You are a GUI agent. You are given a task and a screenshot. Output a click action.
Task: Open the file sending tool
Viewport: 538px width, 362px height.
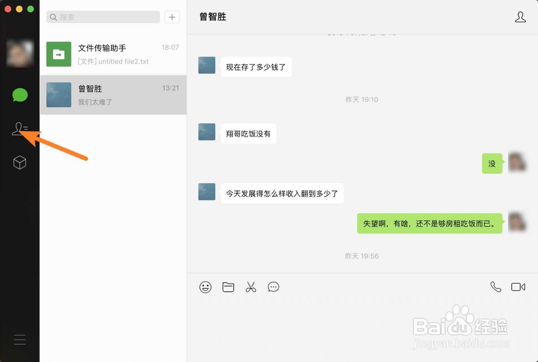228,287
